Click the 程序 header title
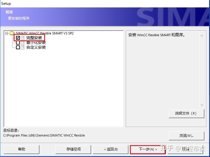Viewport: 210px width, 157px height. (9, 12)
